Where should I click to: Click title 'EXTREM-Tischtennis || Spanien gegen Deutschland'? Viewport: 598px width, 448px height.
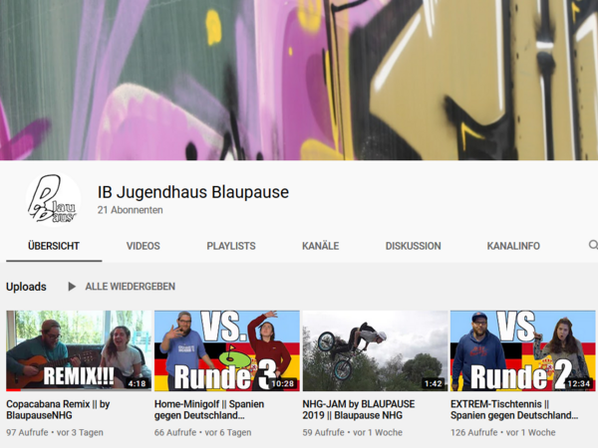click(x=514, y=409)
